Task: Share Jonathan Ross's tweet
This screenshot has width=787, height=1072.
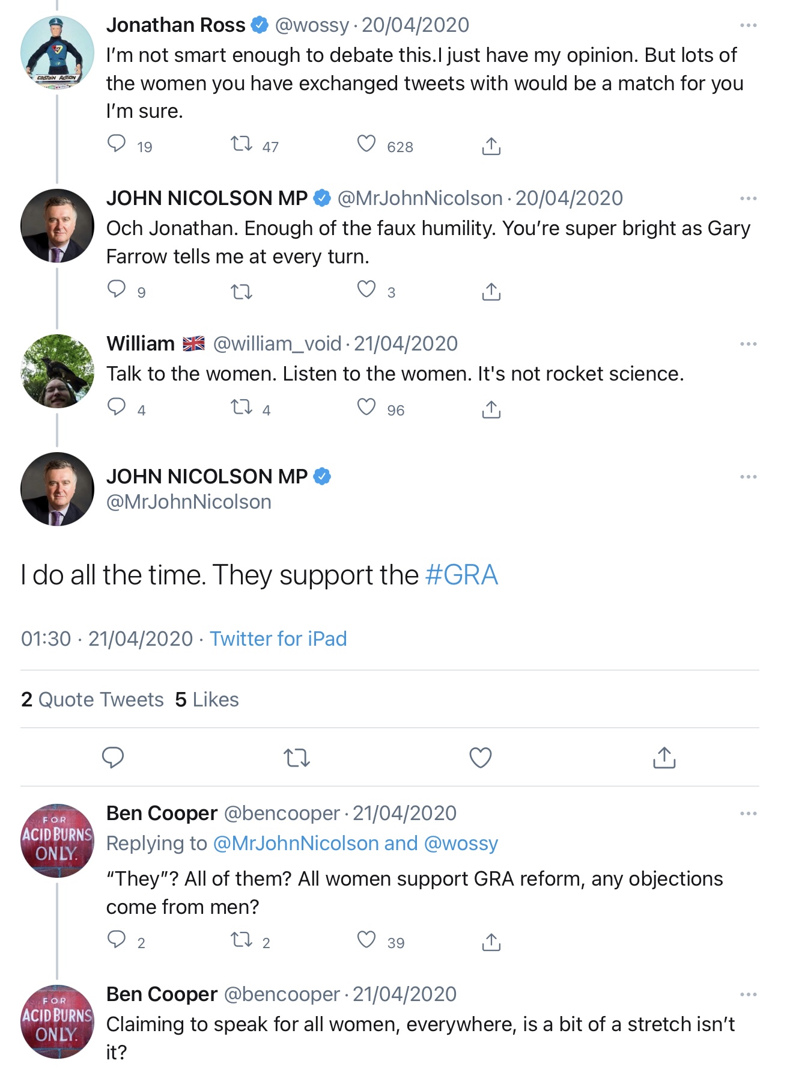Action: tap(491, 145)
